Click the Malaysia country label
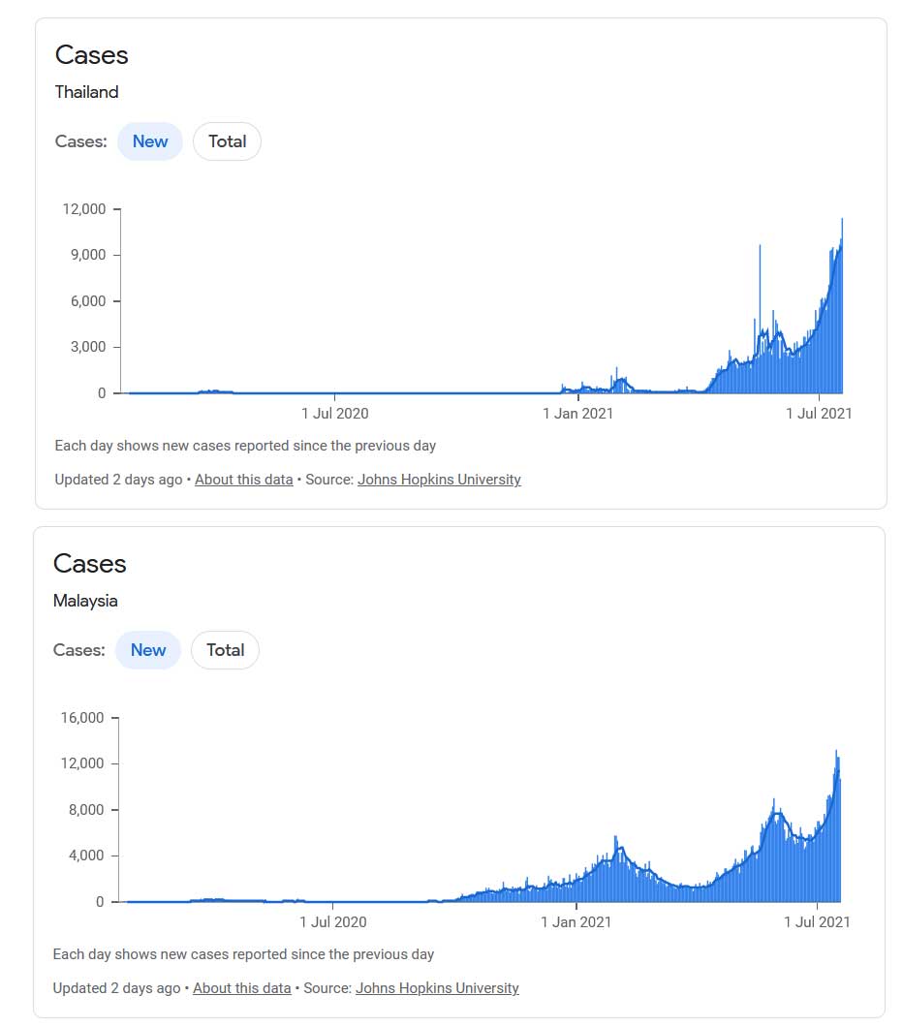903x1027 pixels. [85, 601]
